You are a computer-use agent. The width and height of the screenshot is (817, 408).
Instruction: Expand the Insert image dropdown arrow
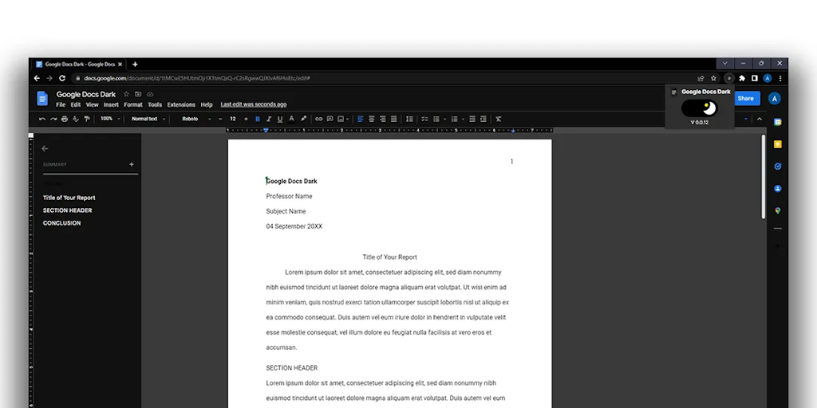point(348,119)
